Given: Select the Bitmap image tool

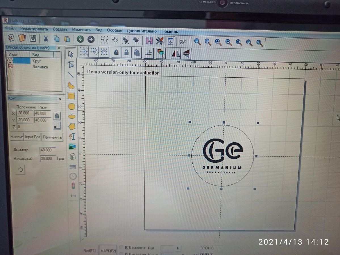Looking at the screenshot, I should (x=72, y=146).
